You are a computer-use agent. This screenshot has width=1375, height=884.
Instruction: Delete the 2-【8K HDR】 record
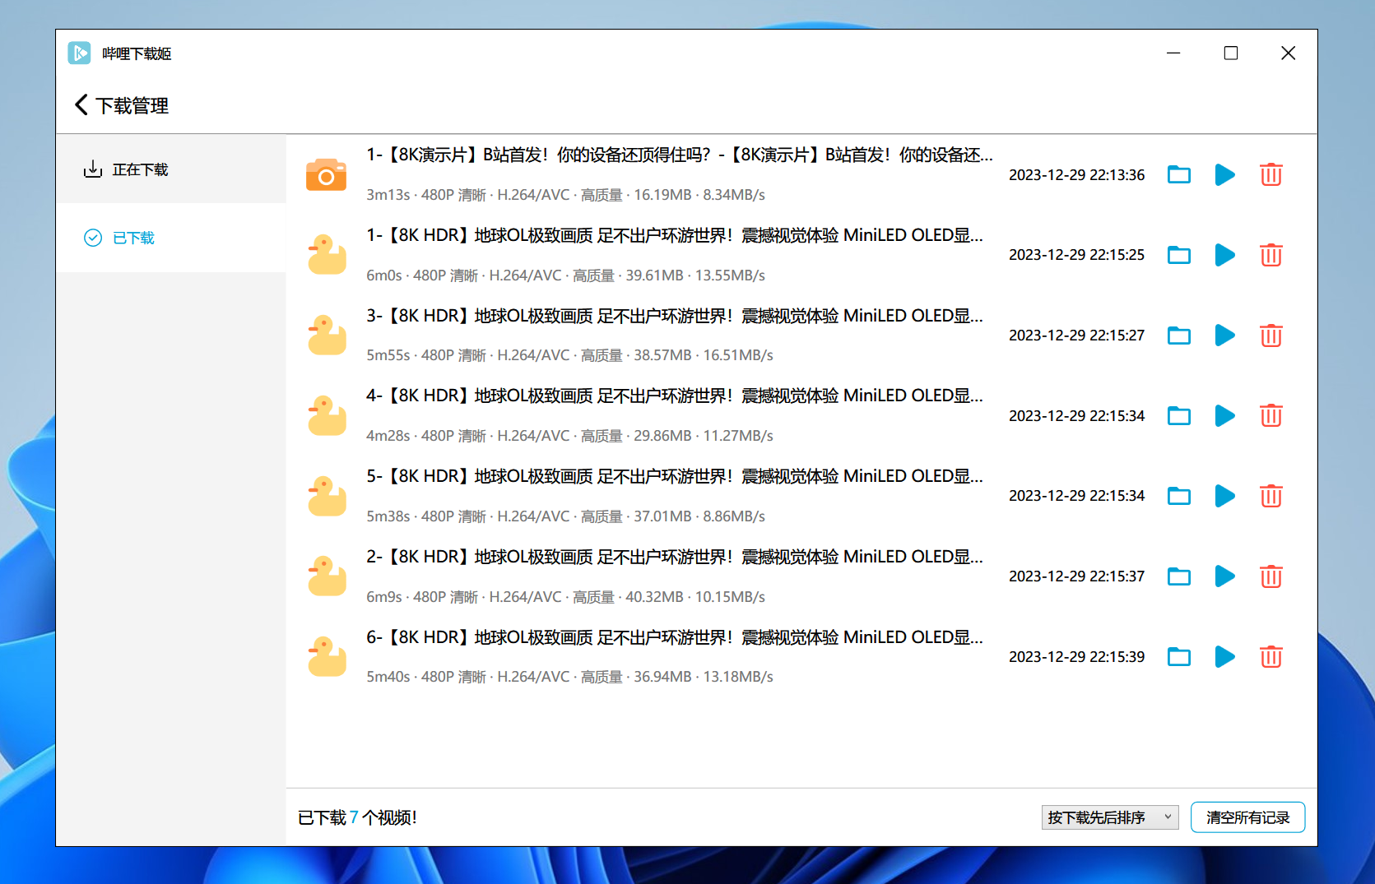pos(1270,576)
